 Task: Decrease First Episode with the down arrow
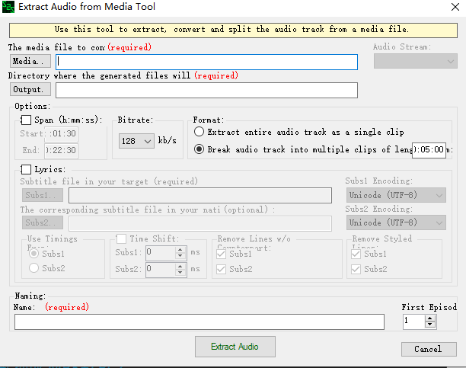pos(430,325)
